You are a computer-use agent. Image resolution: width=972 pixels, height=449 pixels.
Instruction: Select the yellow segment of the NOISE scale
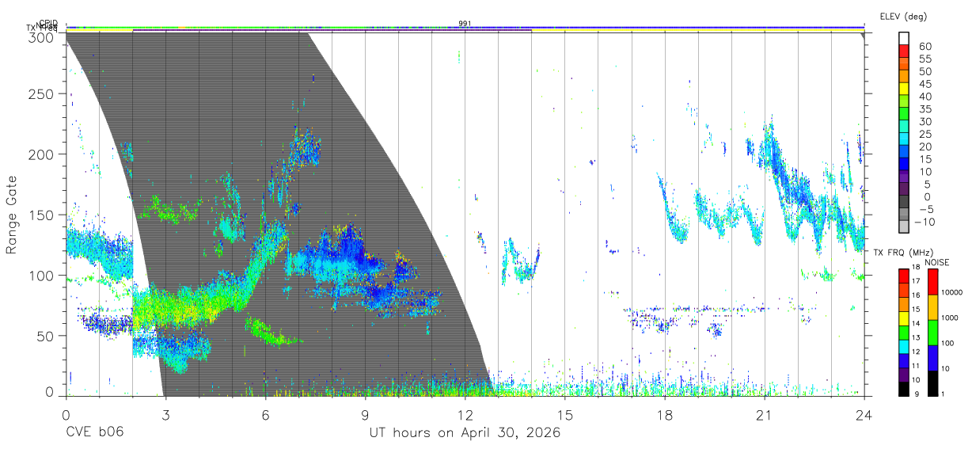click(932, 306)
